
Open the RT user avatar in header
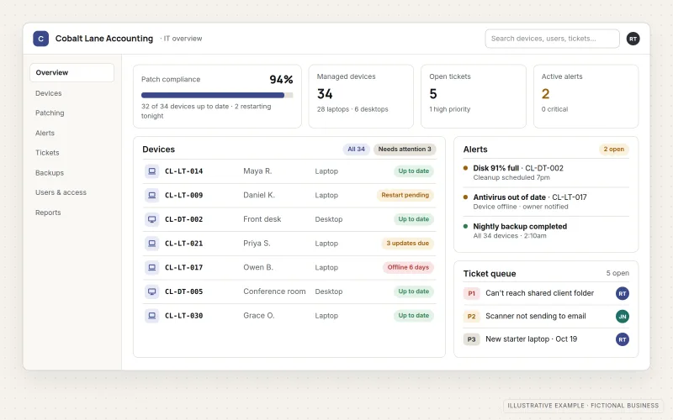tap(633, 39)
